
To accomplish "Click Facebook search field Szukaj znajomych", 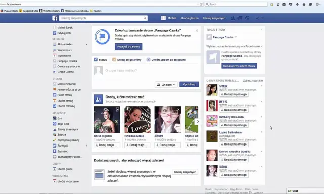I will pos(101,18).
